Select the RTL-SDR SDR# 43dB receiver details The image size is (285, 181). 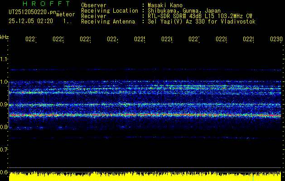pyautogui.click(x=200, y=16)
